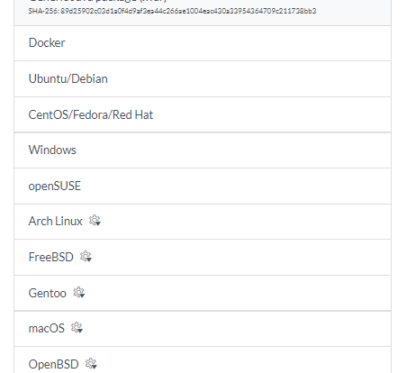The image size is (407, 373).
Task: Choose the CentOS/Fedora/Red Hat package
Action: click(x=203, y=114)
